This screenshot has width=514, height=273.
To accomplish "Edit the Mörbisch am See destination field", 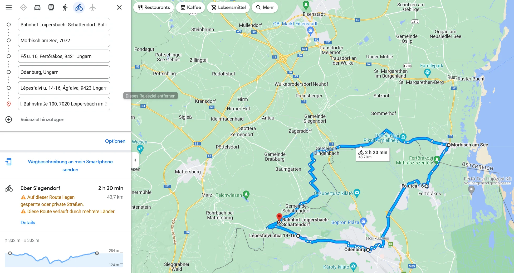I will [64, 40].
